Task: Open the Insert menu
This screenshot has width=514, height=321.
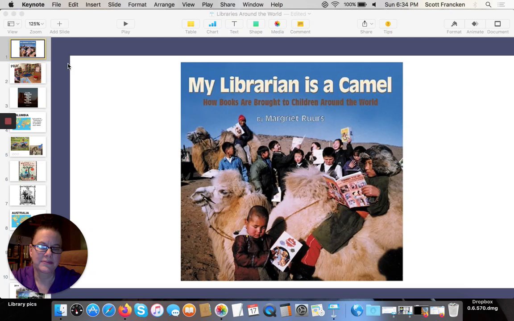Action: point(93,4)
